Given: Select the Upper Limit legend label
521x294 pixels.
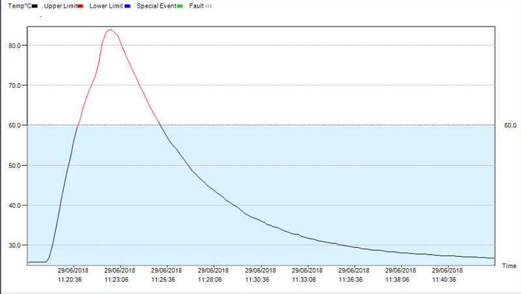Looking at the screenshot, I should tap(61, 5).
